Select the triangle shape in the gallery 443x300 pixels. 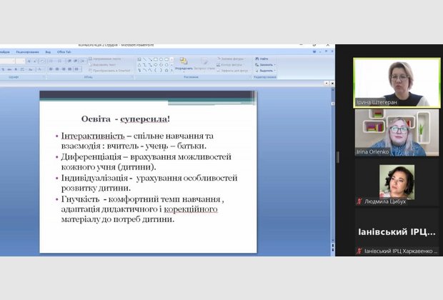point(139,65)
